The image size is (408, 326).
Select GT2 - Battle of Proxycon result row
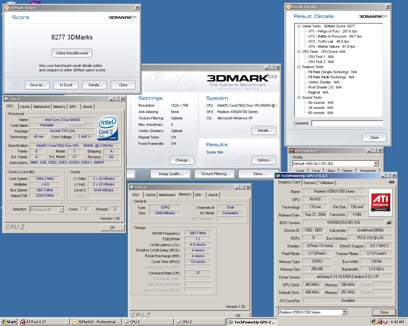point(335,36)
